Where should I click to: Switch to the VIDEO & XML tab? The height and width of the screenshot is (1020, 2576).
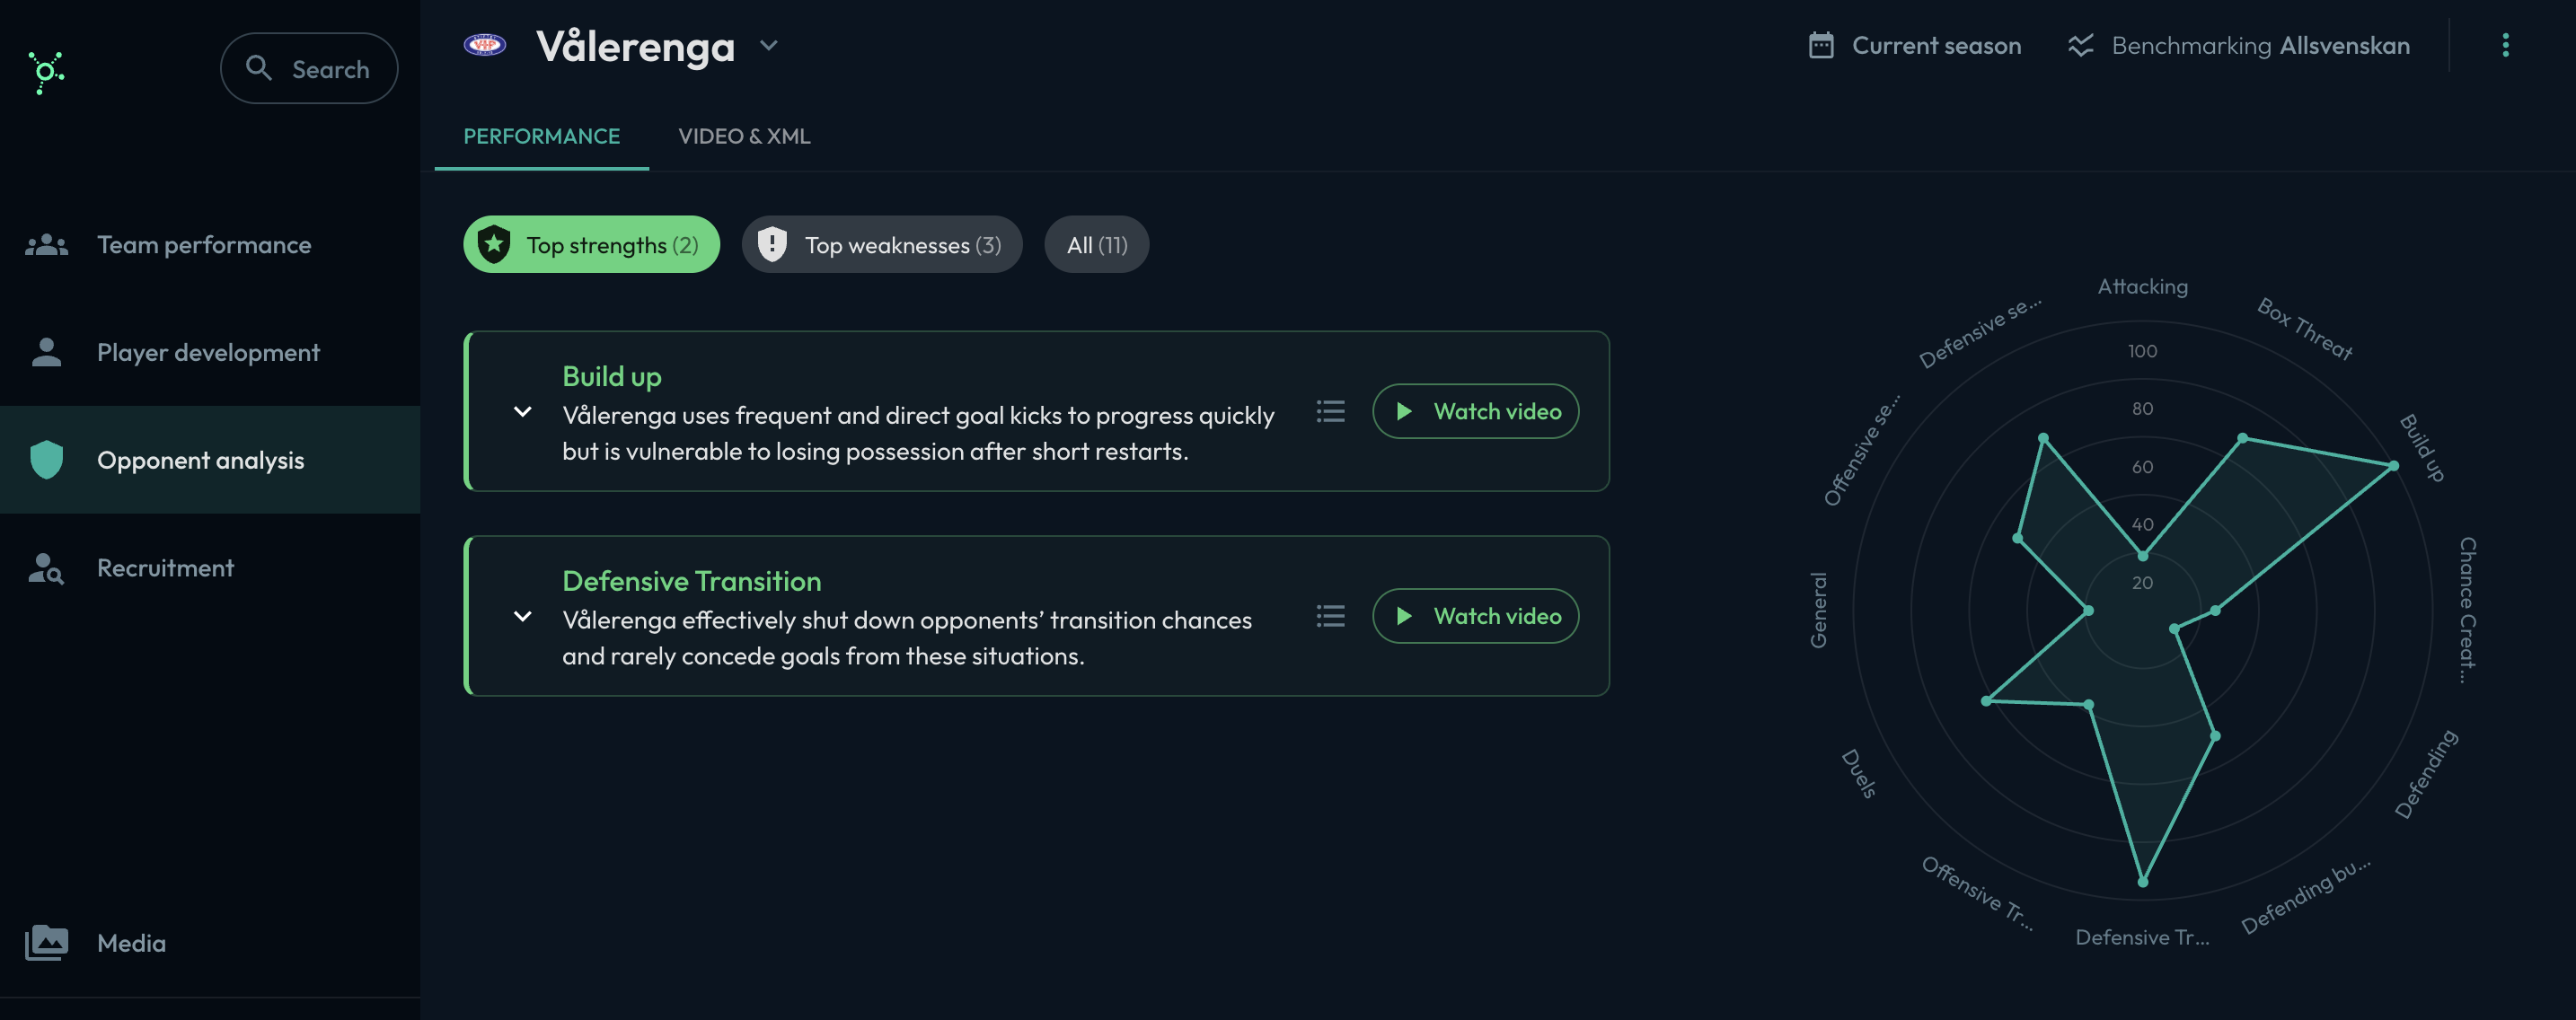(x=744, y=136)
